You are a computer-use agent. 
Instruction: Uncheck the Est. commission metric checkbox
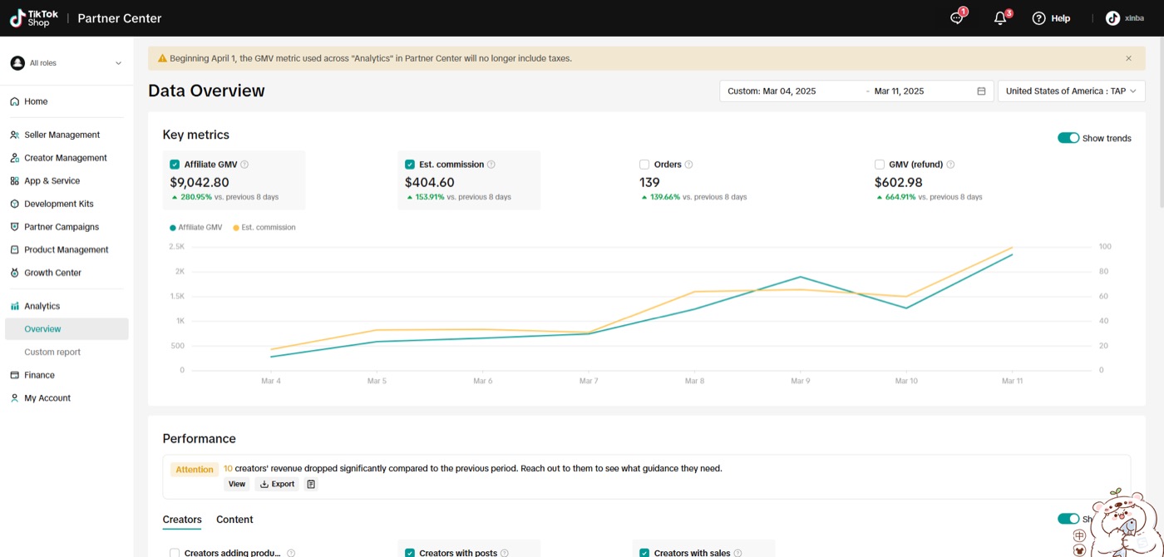pyautogui.click(x=410, y=165)
